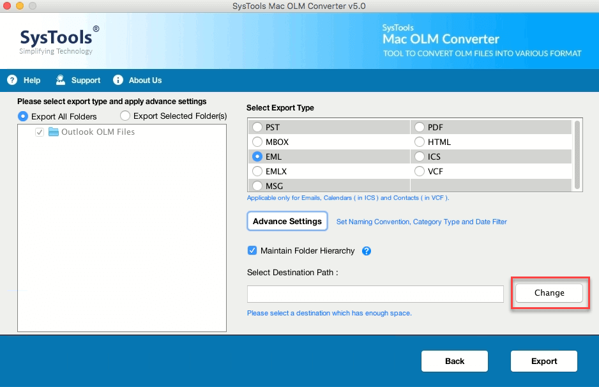This screenshot has width=599, height=387.
Task: Select Export All Folders radio button
Action: click(x=23, y=116)
